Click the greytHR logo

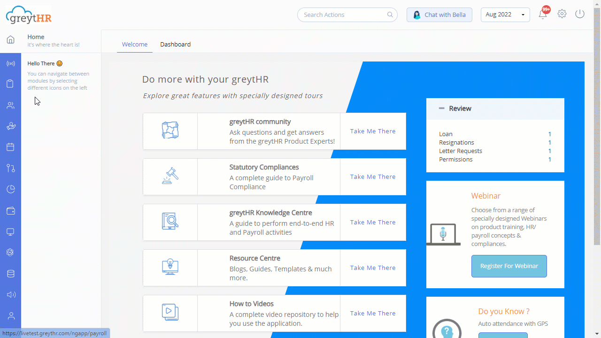[29, 15]
